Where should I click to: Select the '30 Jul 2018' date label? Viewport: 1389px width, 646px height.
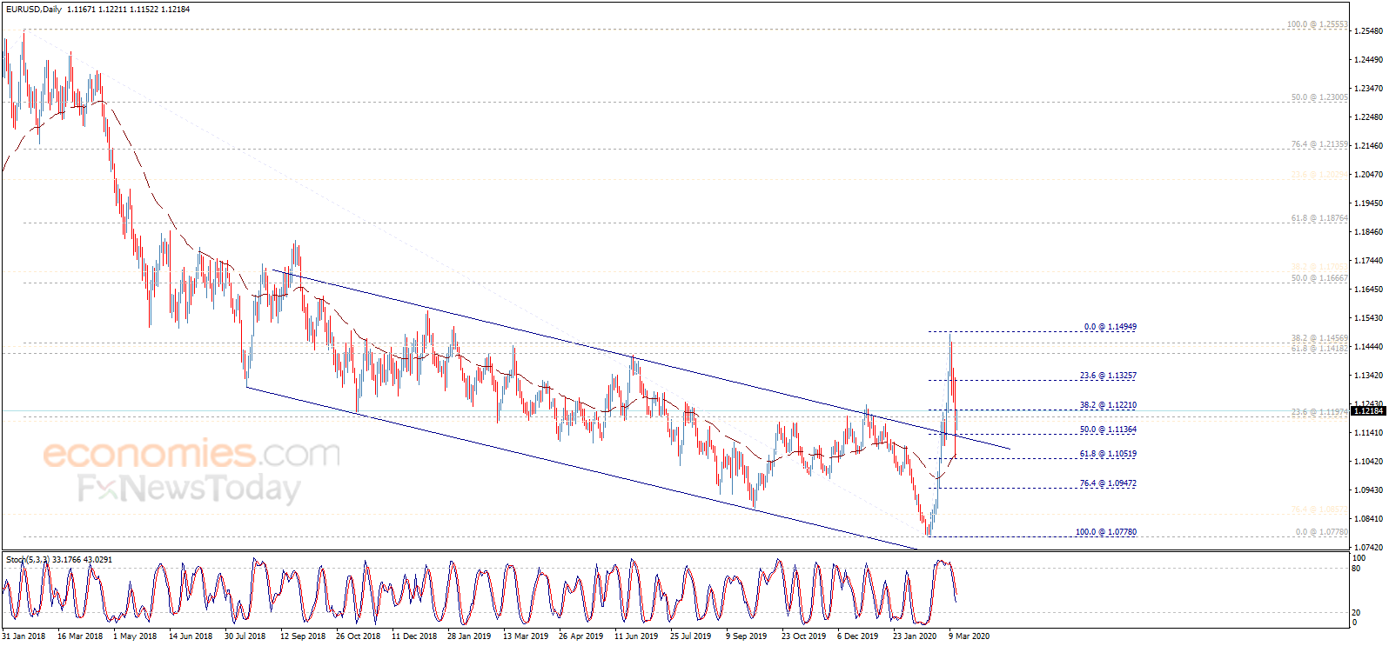pyautogui.click(x=245, y=636)
